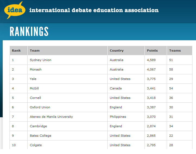
Task: Sort by the Teams column header
Action: [175, 51]
